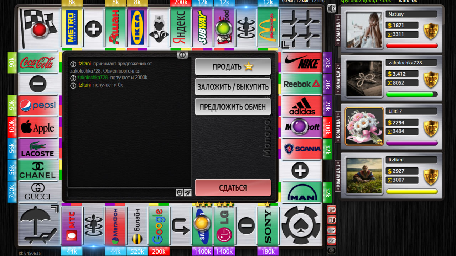Click the ЗАЛОЖИТЬ / ВЫКУПИТЬ button
This screenshot has width=456, height=256.
point(233,87)
